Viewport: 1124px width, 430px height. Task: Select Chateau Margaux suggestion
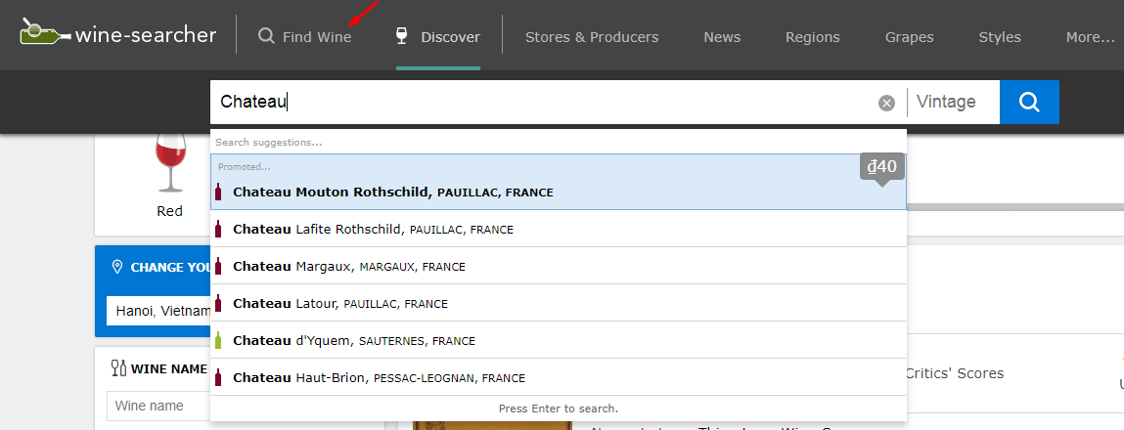click(x=559, y=266)
